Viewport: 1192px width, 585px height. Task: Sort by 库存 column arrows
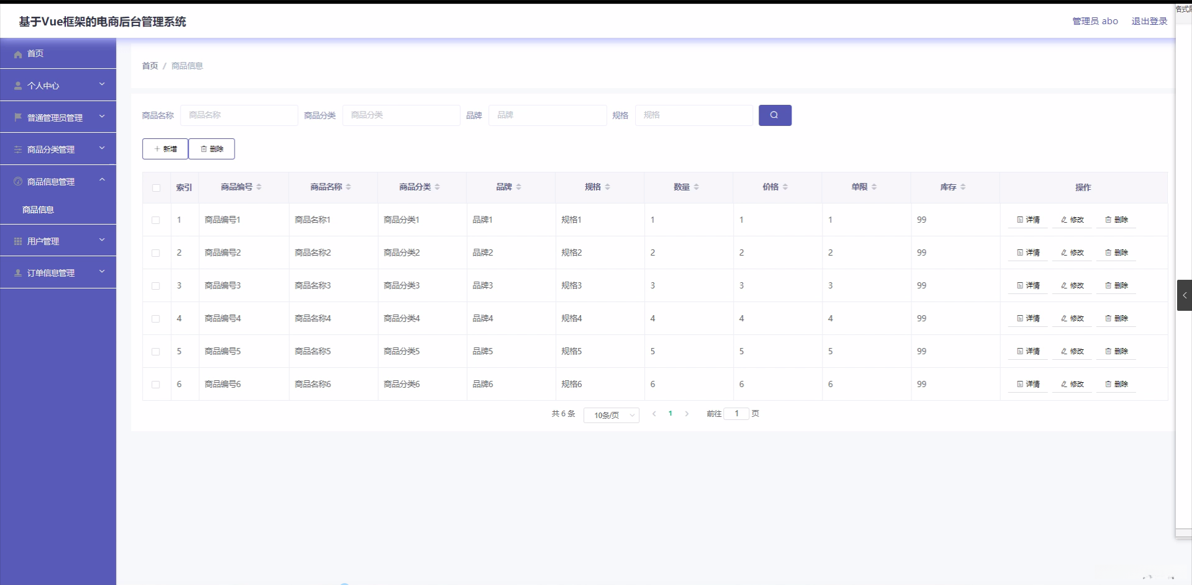pyautogui.click(x=962, y=187)
